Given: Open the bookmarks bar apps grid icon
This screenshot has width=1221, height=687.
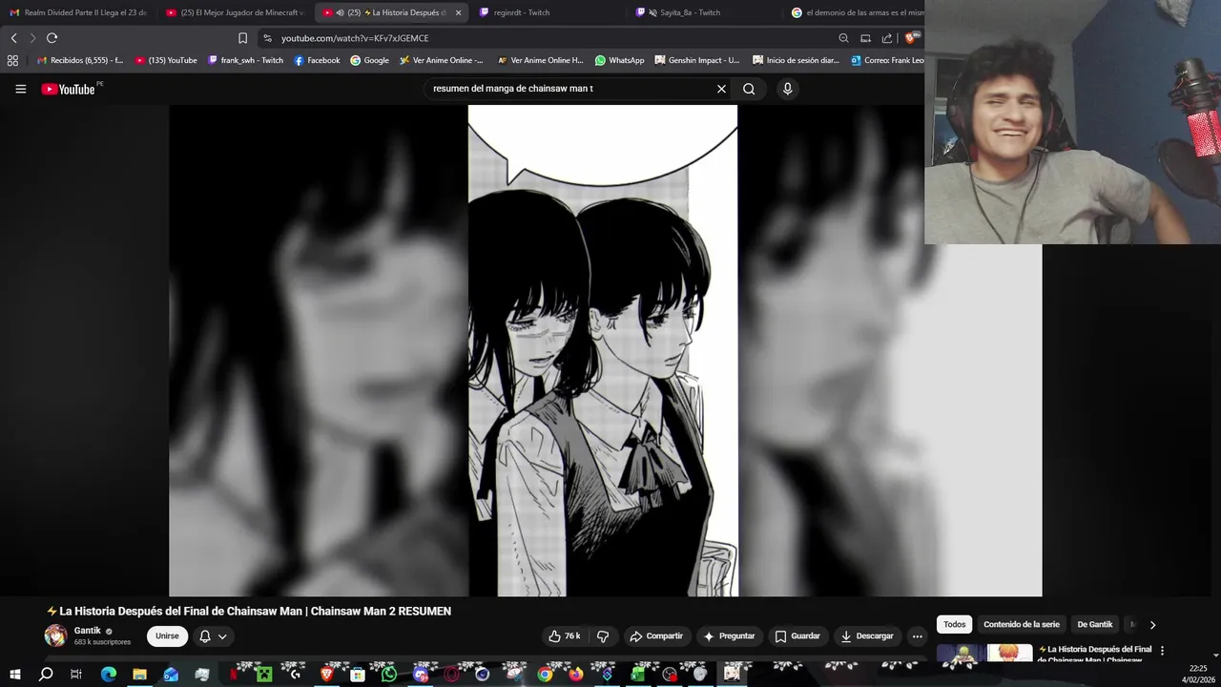Looking at the screenshot, I should coord(12,60).
